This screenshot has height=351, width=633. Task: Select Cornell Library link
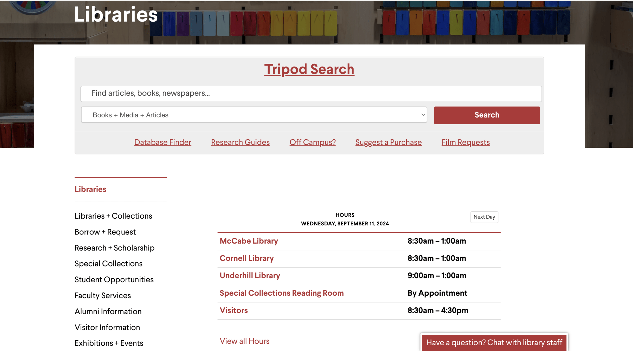246,258
